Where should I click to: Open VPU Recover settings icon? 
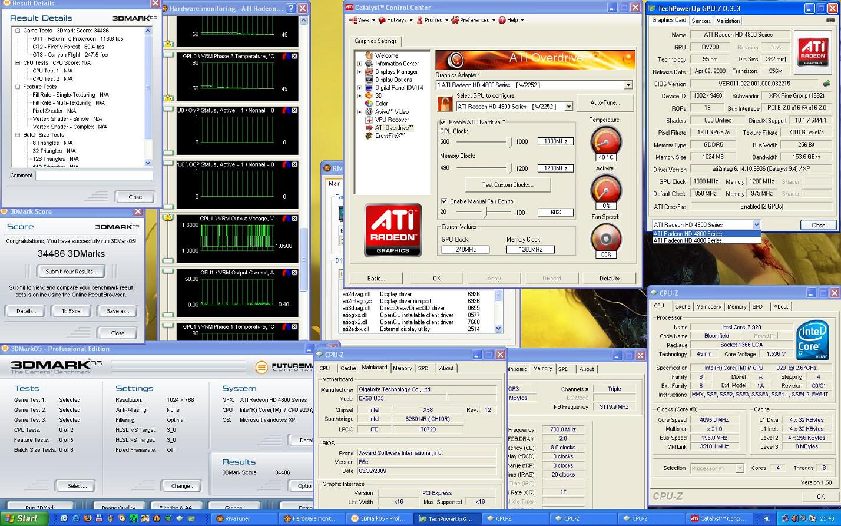click(369, 120)
